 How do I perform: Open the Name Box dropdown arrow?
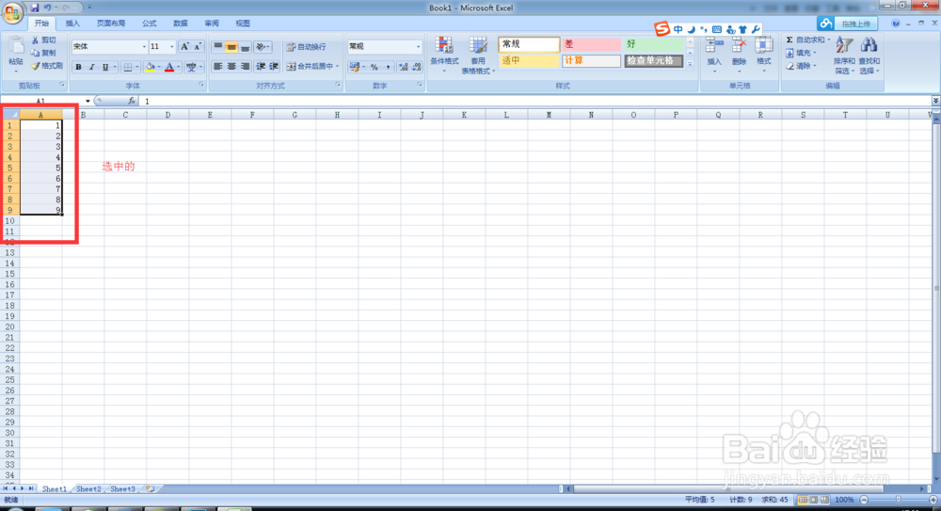coord(88,101)
